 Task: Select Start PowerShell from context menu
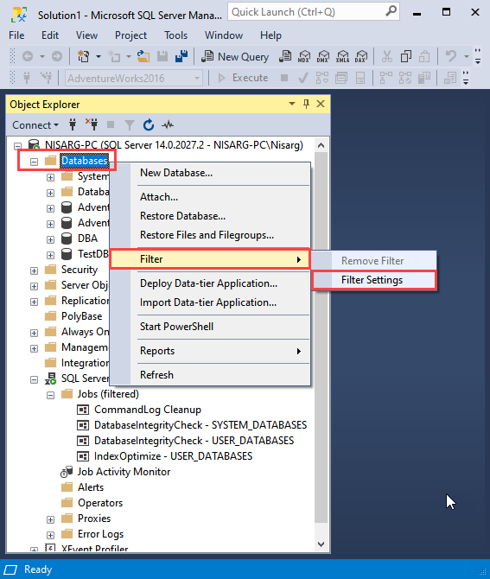tap(210, 327)
